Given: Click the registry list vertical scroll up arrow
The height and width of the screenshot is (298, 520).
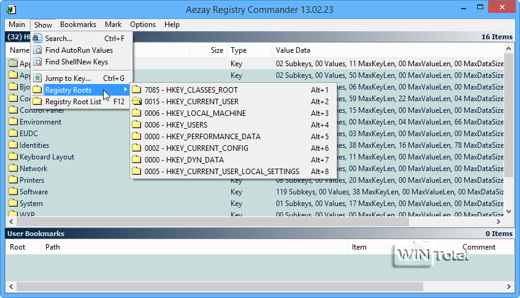Looking at the screenshot, I should [509, 48].
